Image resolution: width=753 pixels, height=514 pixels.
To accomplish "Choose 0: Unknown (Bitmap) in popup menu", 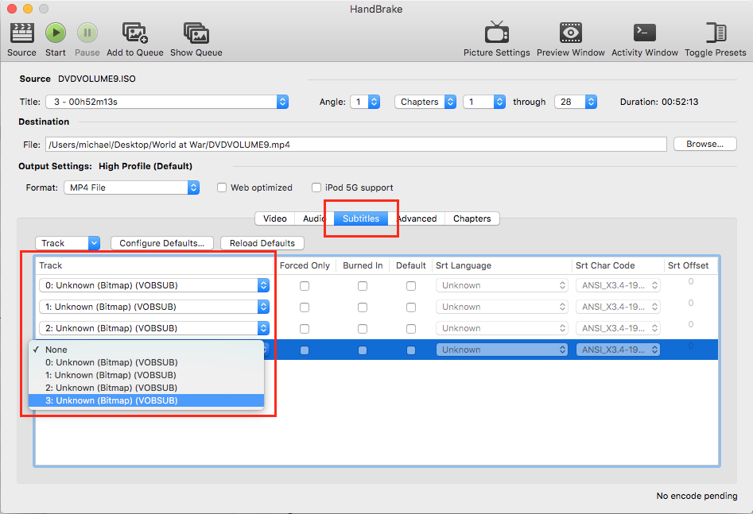I will [x=146, y=362].
